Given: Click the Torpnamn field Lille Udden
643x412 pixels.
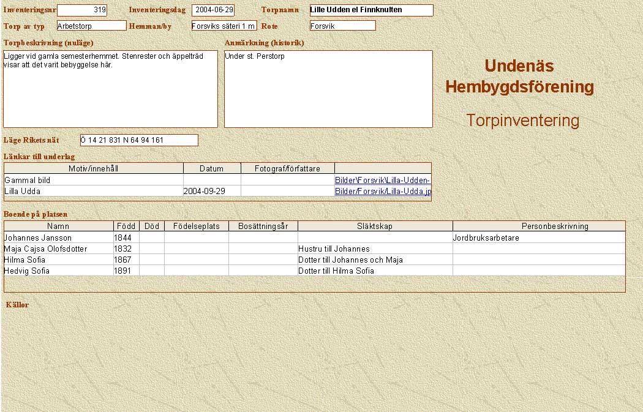Looking at the screenshot, I should click(371, 10).
